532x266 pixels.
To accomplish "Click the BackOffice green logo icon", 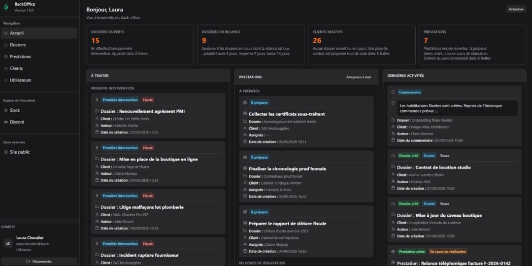I will pyautogui.click(x=6, y=7).
